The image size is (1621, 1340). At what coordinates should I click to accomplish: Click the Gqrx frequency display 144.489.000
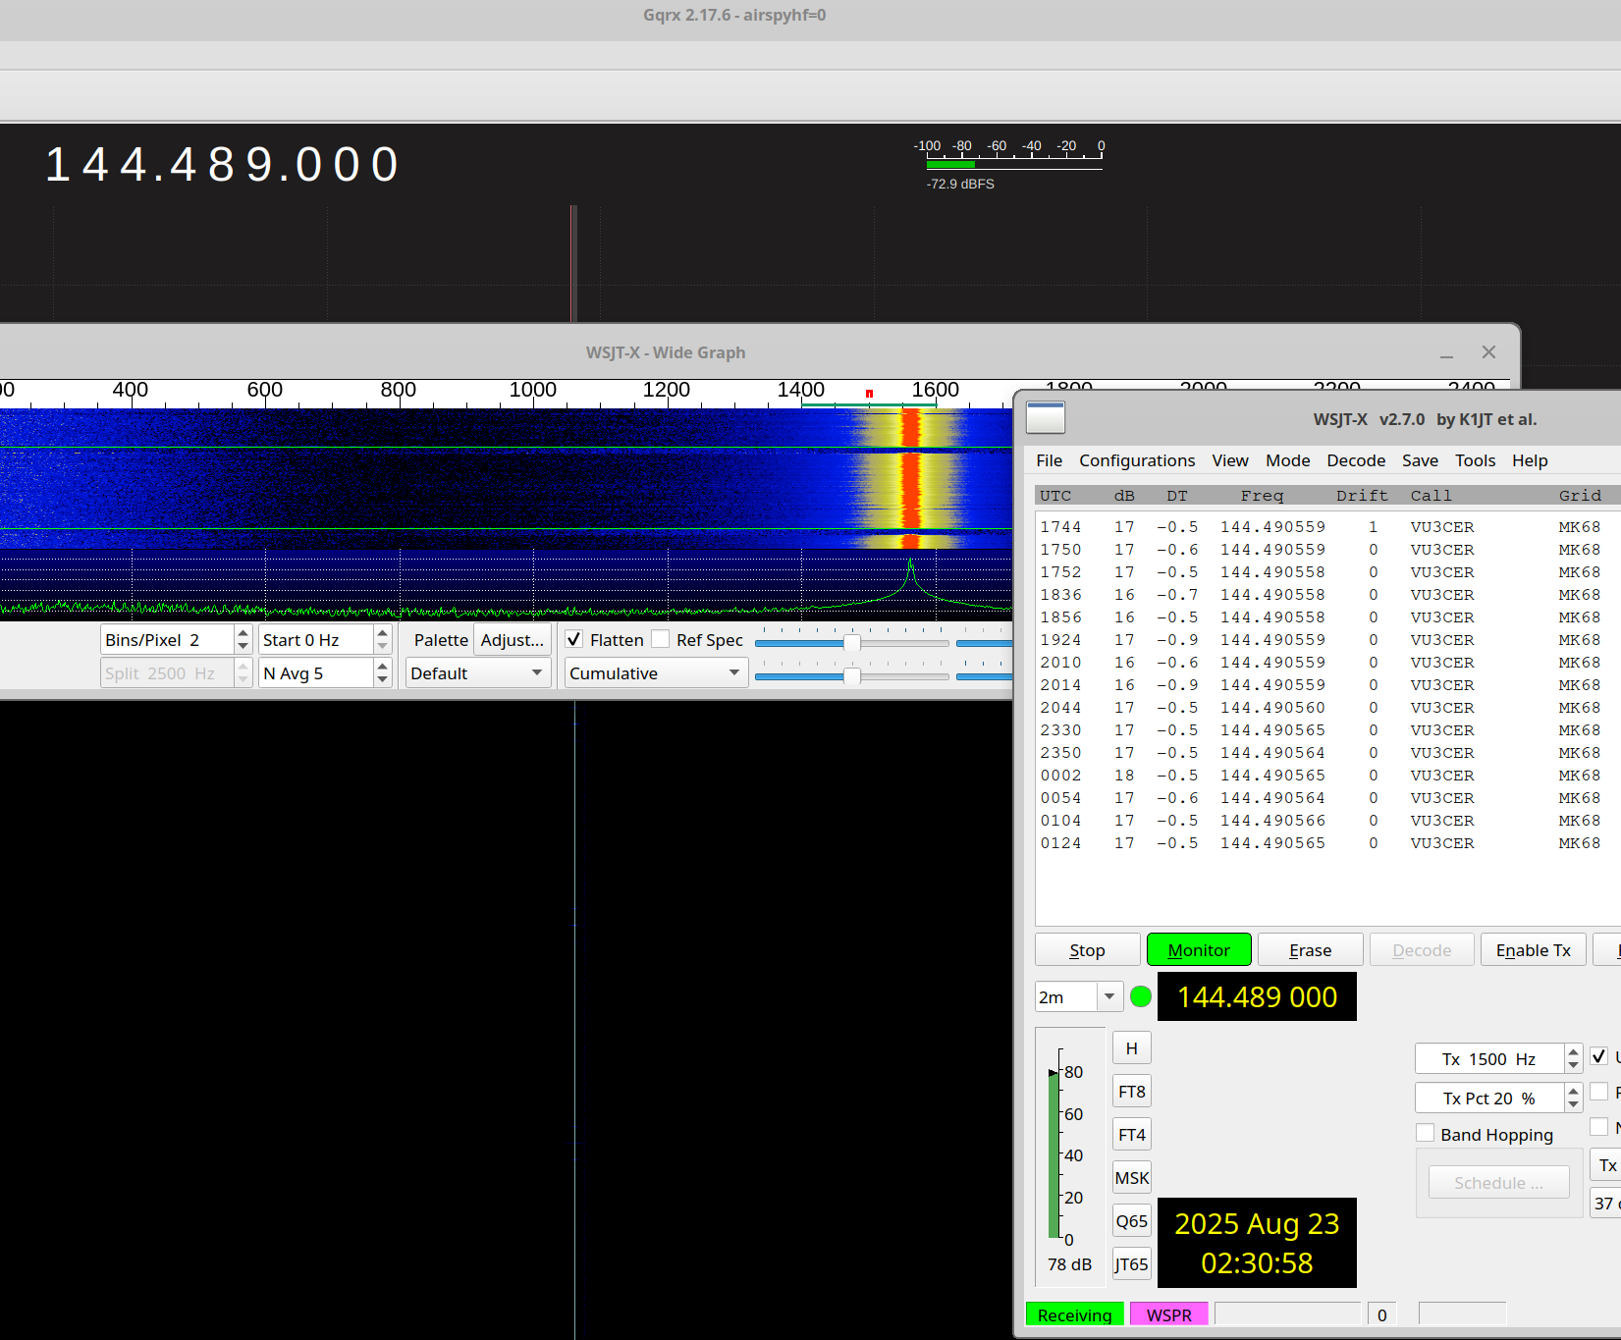[x=224, y=164]
